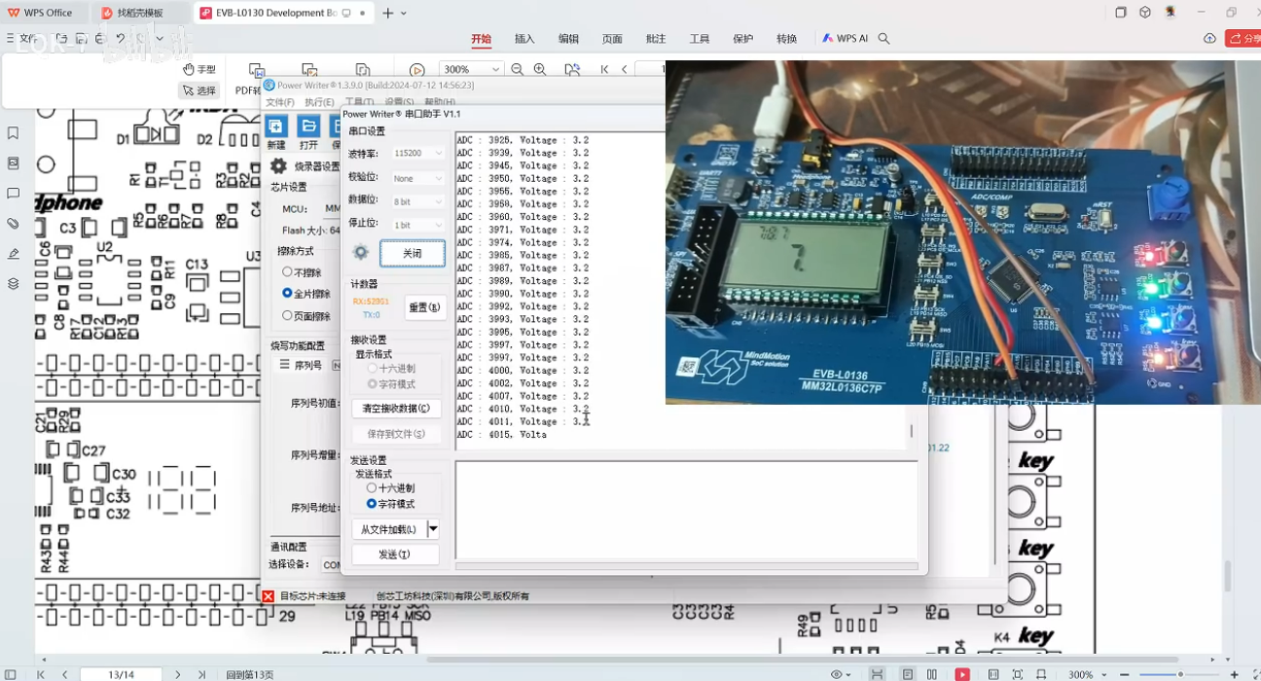Click the 打开 (Open) folder icon

click(308, 126)
